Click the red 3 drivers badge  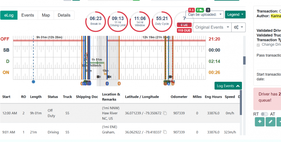191,10
